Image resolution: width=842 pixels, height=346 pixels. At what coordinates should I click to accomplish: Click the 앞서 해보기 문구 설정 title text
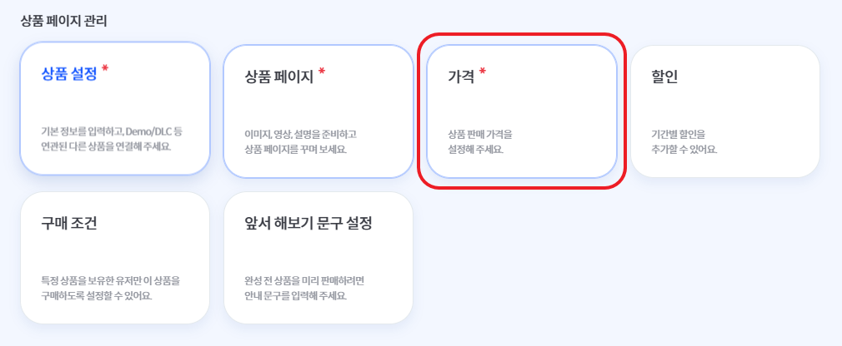tap(308, 224)
